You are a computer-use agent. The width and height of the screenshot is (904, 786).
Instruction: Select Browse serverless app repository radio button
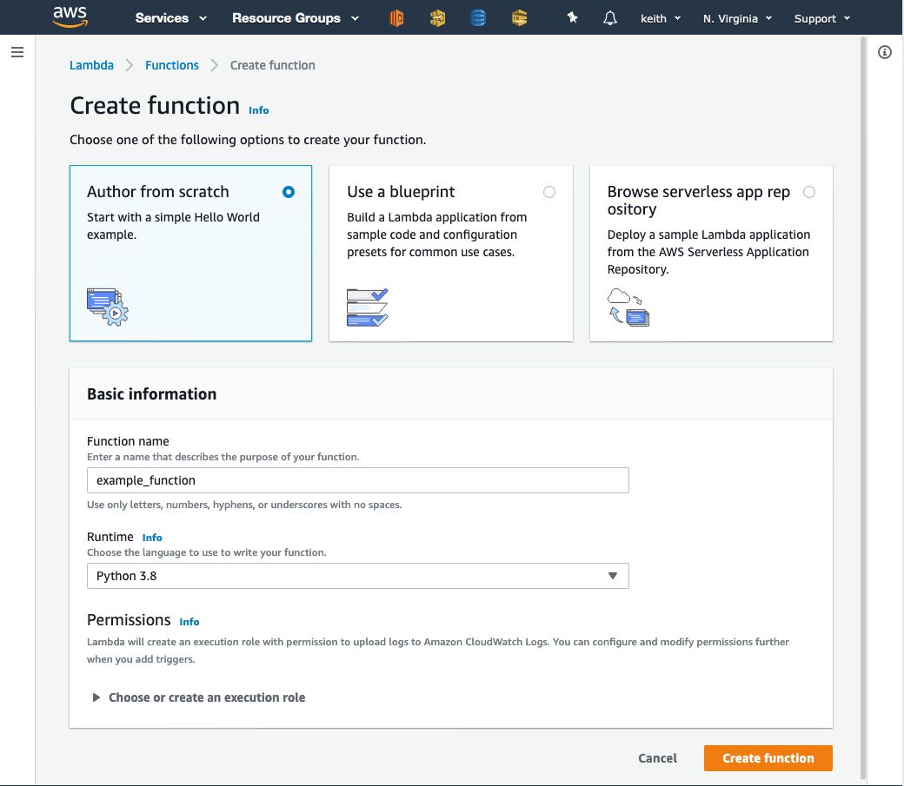(809, 192)
